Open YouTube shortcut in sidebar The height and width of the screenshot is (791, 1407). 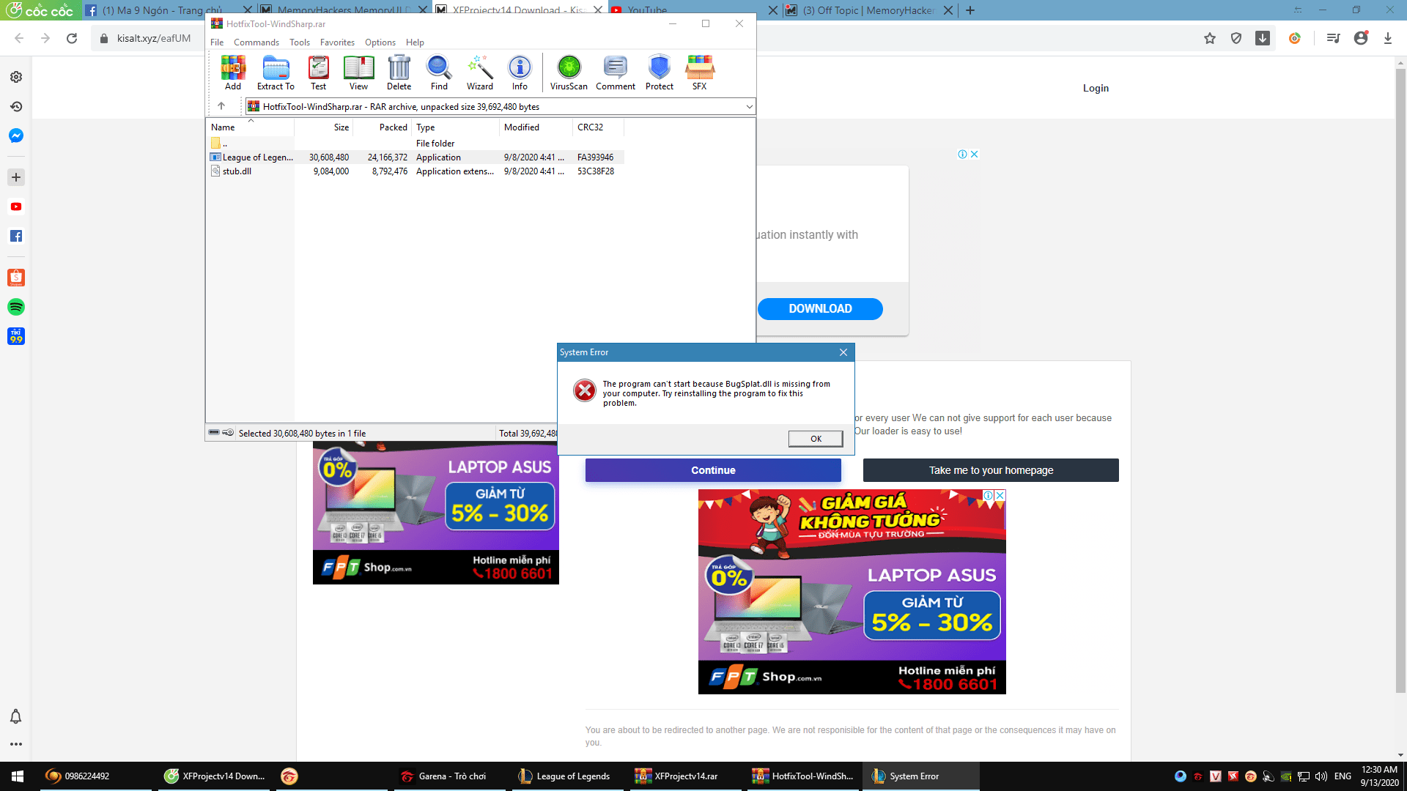click(16, 207)
